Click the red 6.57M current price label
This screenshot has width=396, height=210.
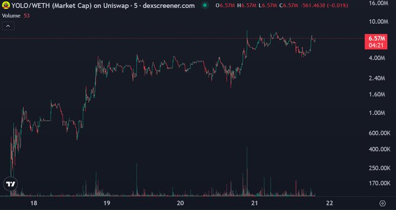[376, 38]
